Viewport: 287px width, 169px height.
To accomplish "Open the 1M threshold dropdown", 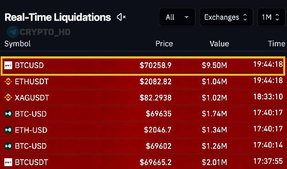I will click(x=271, y=17).
